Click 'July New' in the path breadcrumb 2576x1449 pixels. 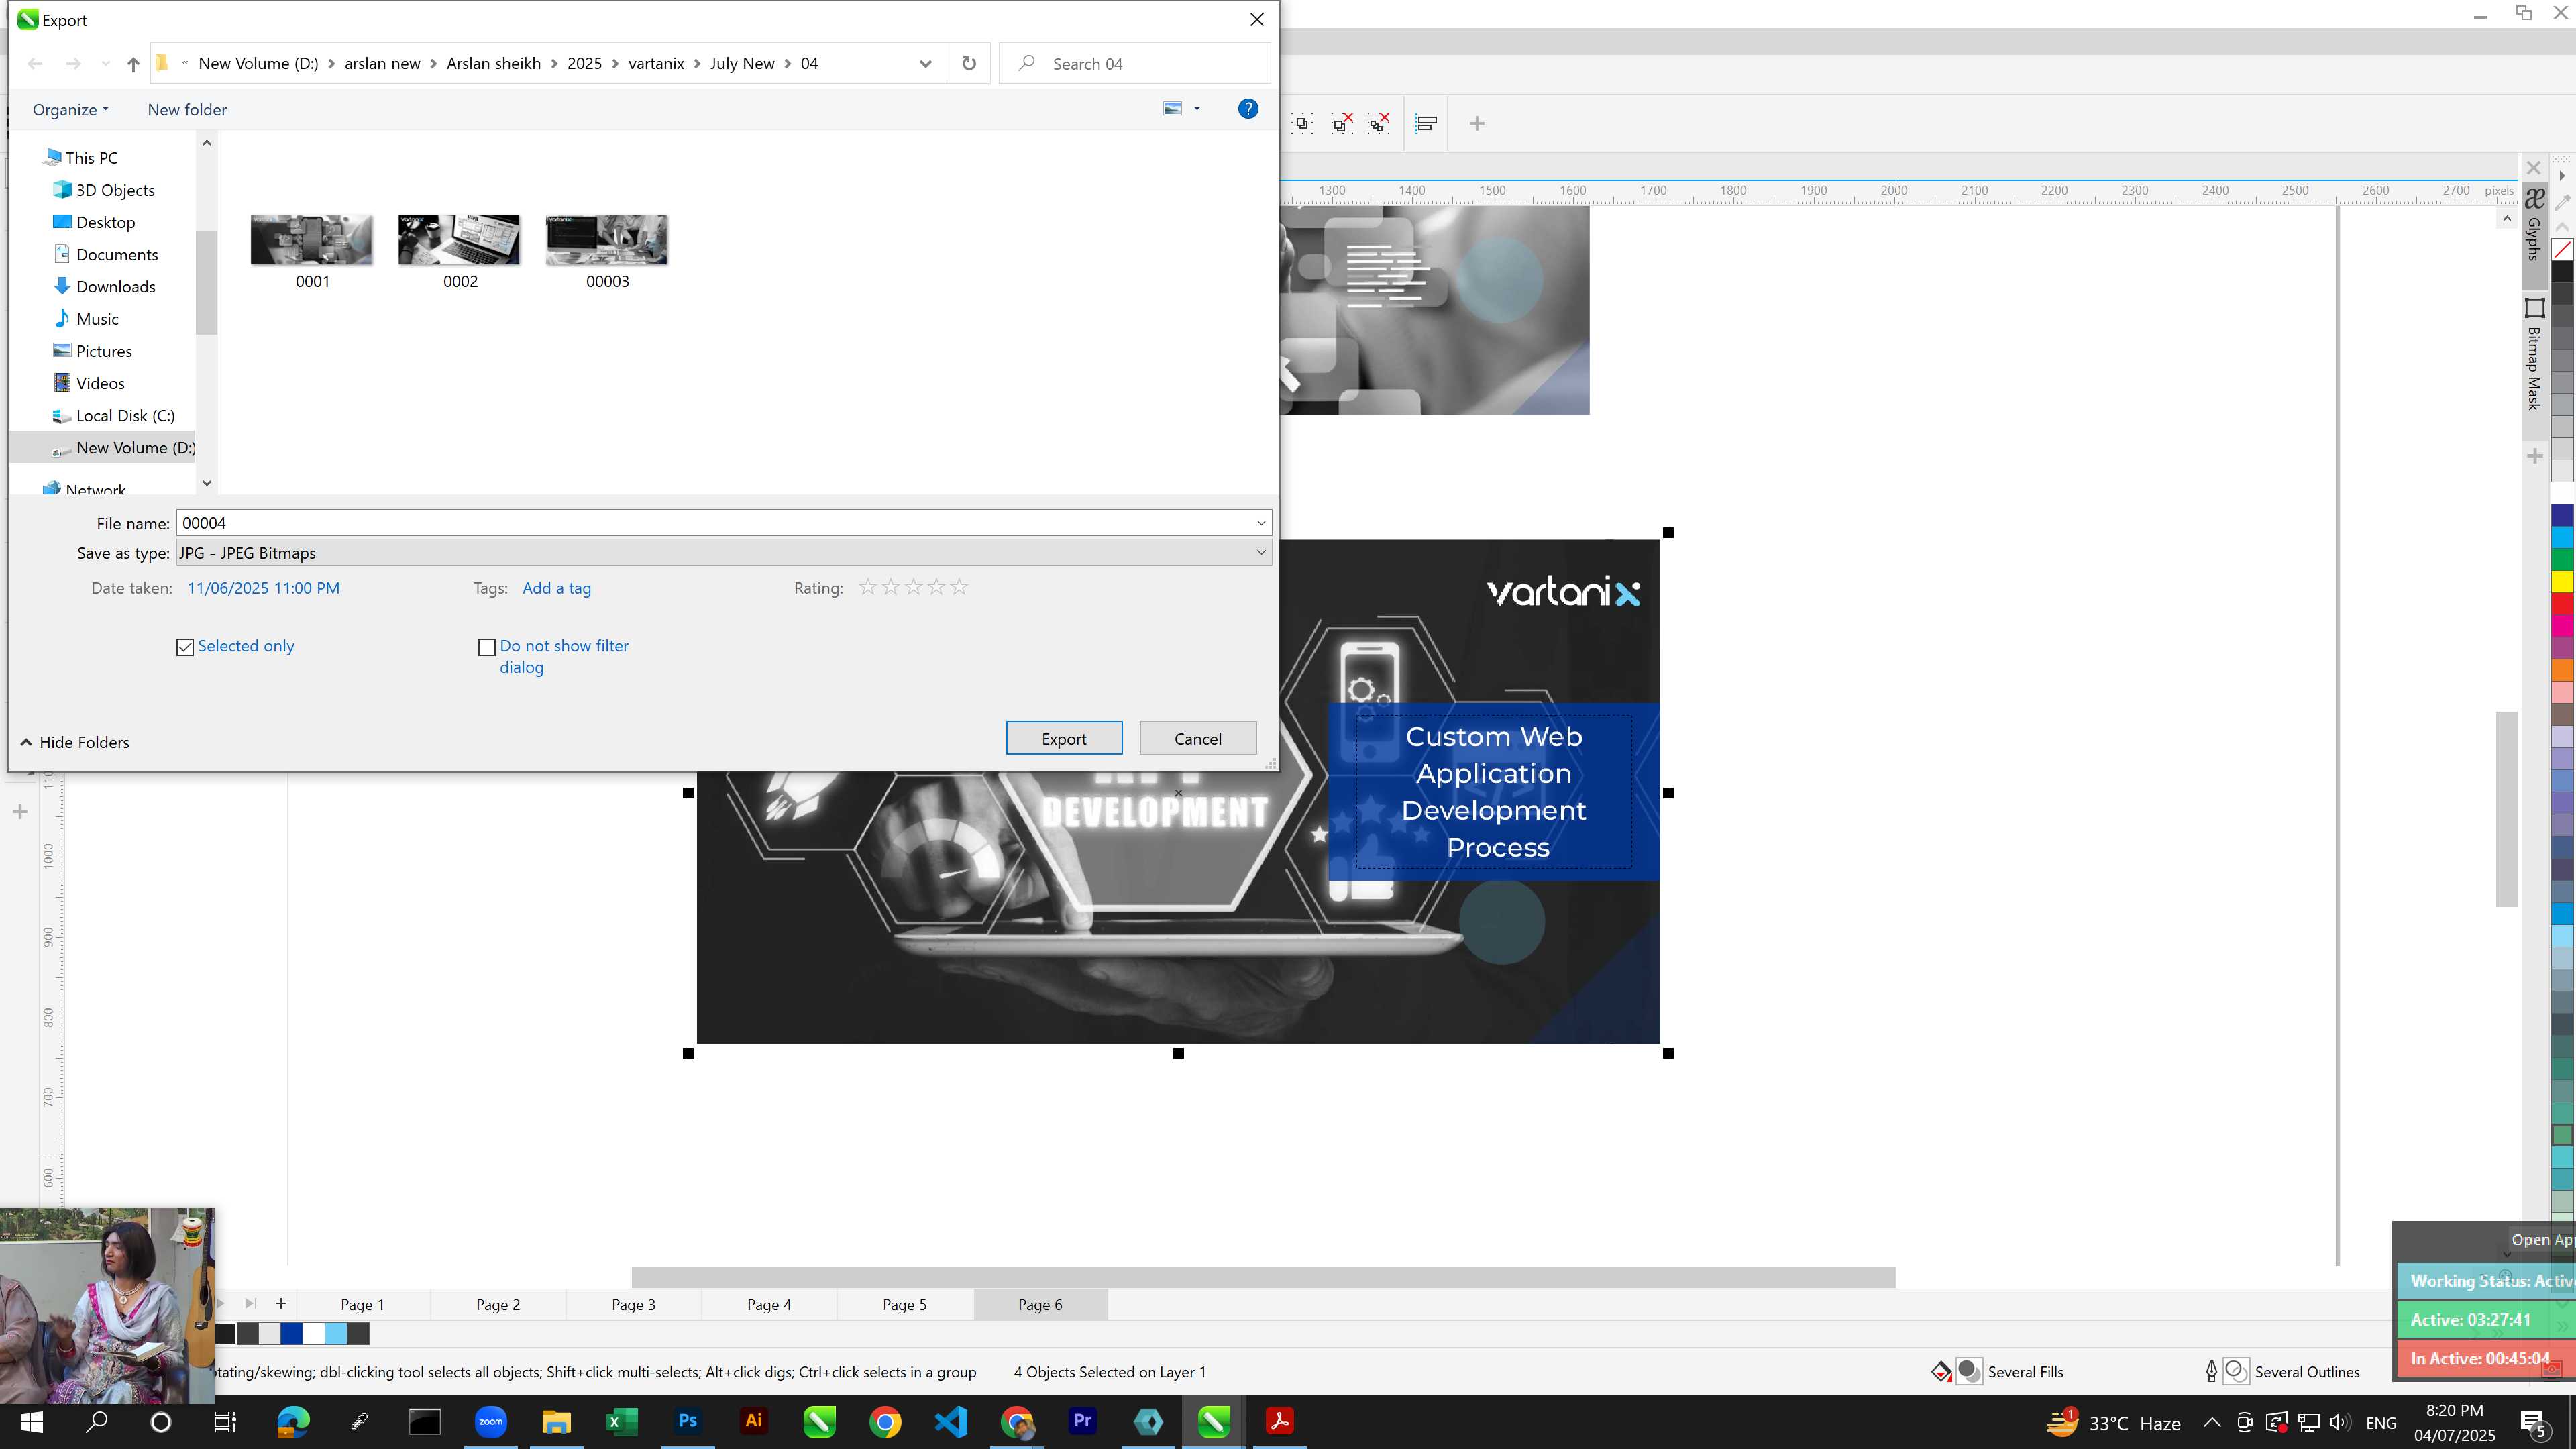click(x=742, y=64)
